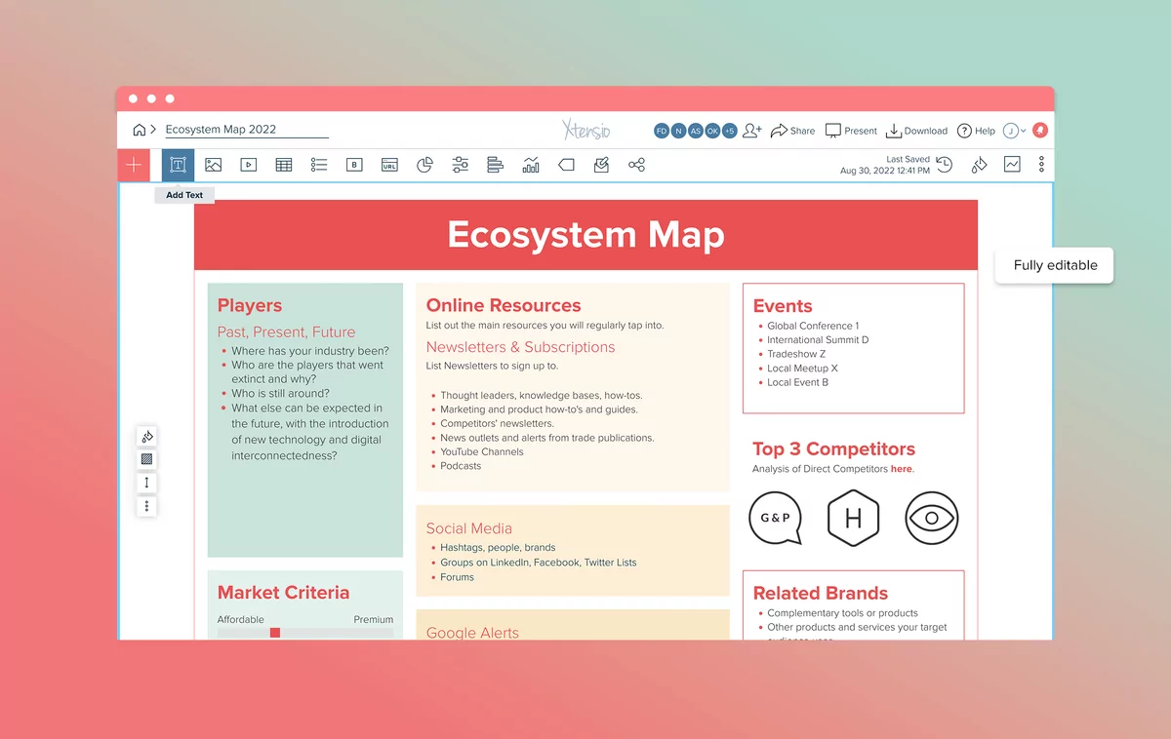Click the Share button
Image resolution: width=1171 pixels, height=739 pixels.
coord(792,130)
